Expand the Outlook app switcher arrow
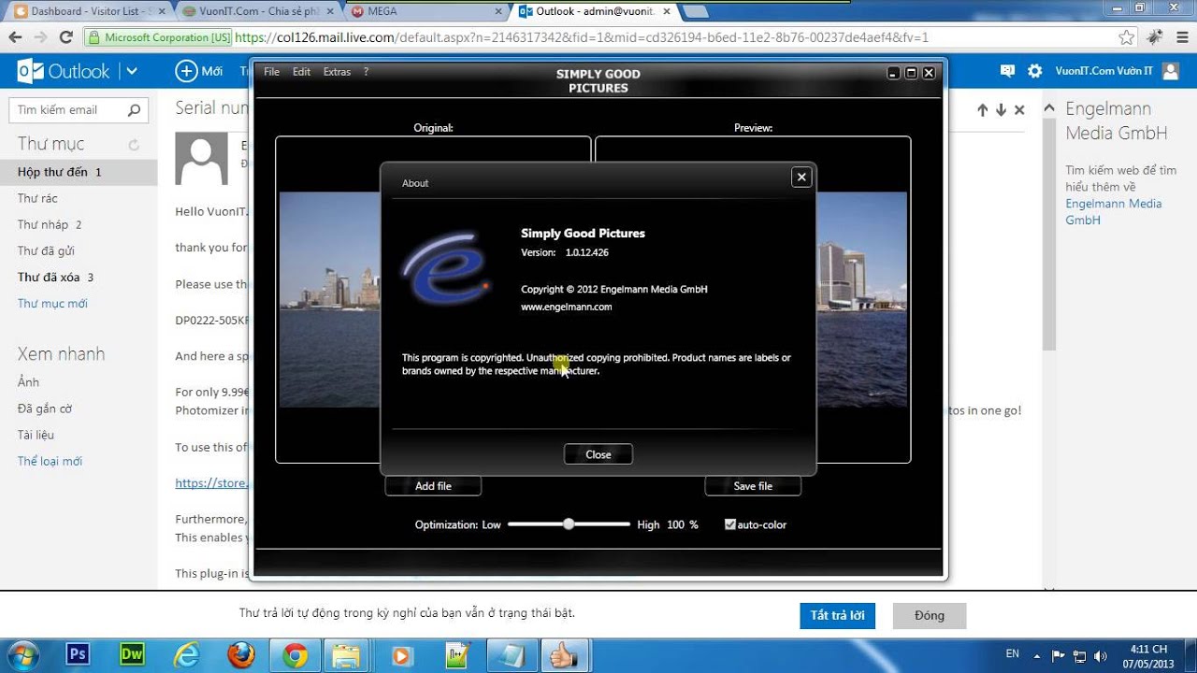1197x673 pixels. click(132, 71)
